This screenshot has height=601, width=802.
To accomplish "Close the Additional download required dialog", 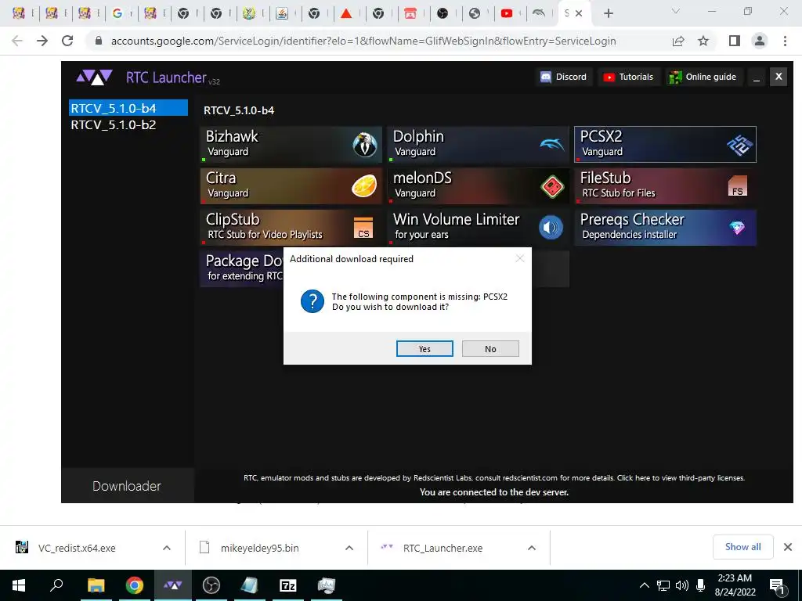I will (520, 258).
